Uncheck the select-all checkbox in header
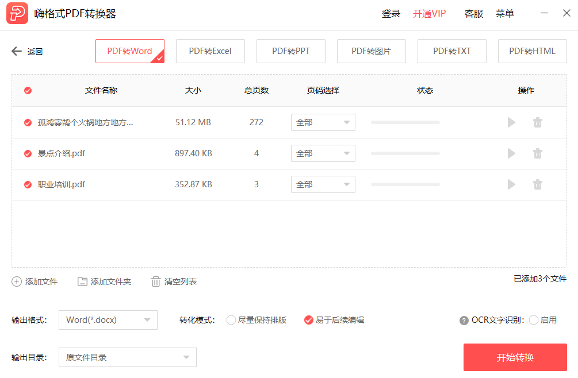The height and width of the screenshot is (378, 578). (28, 91)
